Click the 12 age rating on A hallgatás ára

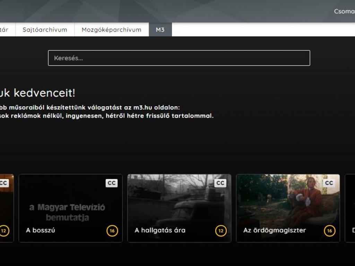pyautogui.click(x=221, y=231)
